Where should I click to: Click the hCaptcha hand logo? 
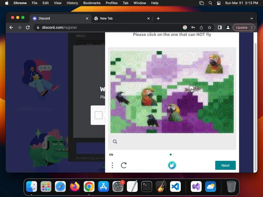point(172,165)
